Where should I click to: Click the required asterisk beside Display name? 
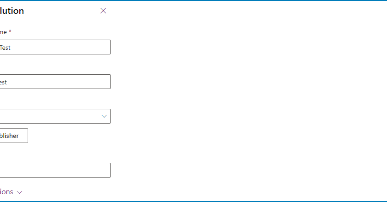click(10, 32)
